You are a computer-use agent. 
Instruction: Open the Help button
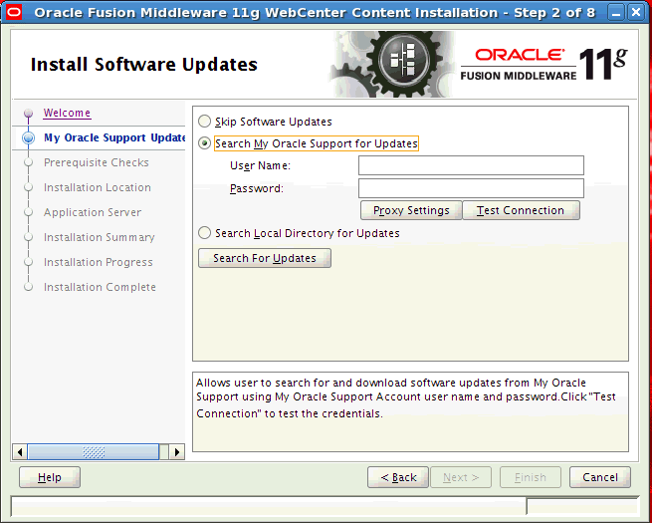pyautogui.click(x=50, y=477)
